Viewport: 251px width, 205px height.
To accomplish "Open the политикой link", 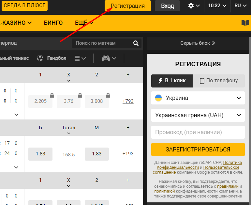I will (164, 191).
